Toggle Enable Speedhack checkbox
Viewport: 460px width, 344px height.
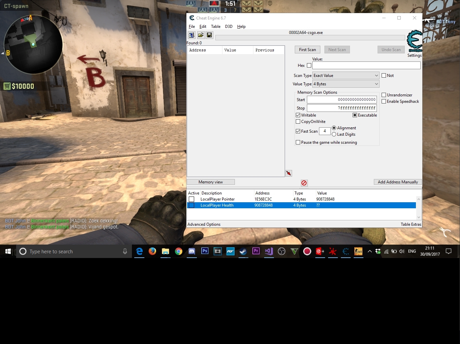(384, 101)
